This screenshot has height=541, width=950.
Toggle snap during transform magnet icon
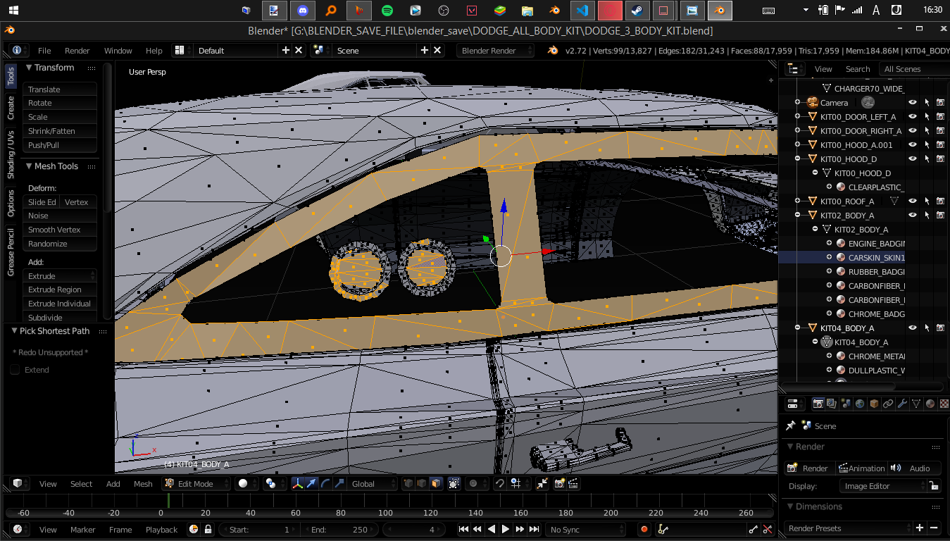pyautogui.click(x=499, y=483)
